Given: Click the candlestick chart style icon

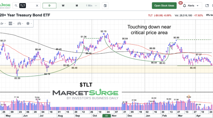Looking at the screenshot, I should coord(19,23).
